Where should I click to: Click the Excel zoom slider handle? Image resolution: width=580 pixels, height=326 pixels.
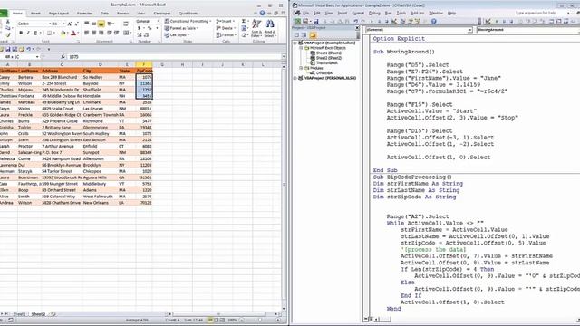(x=260, y=320)
